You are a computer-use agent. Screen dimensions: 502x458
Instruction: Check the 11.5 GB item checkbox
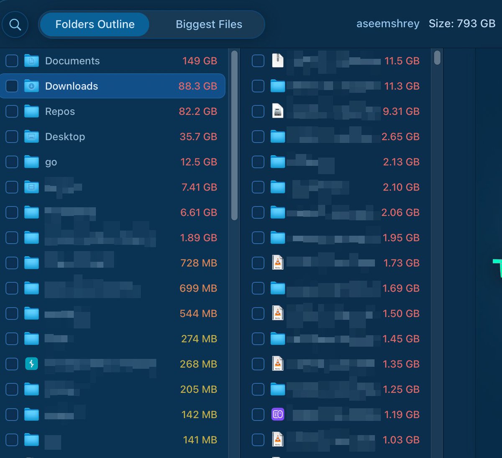[x=258, y=61]
